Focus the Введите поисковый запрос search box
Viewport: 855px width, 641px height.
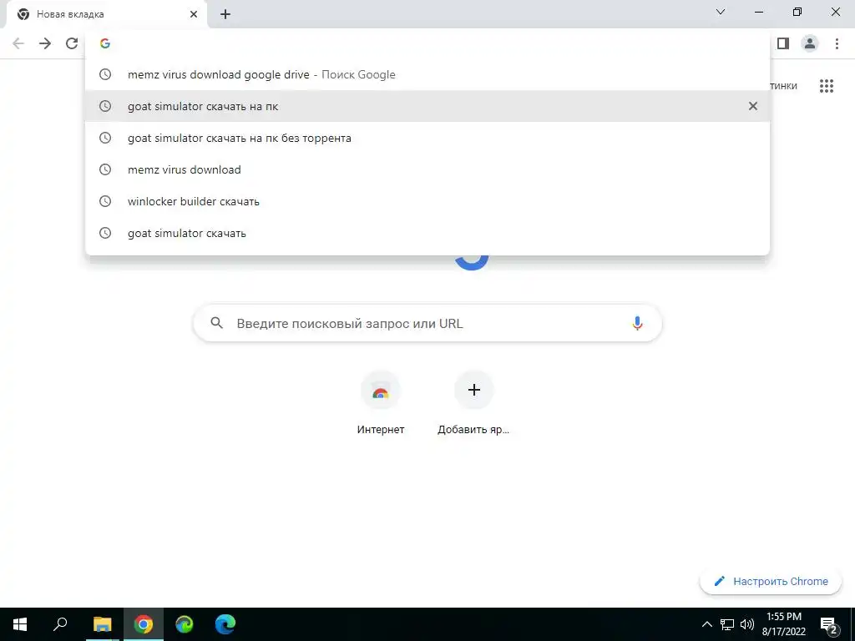(427, 323)
